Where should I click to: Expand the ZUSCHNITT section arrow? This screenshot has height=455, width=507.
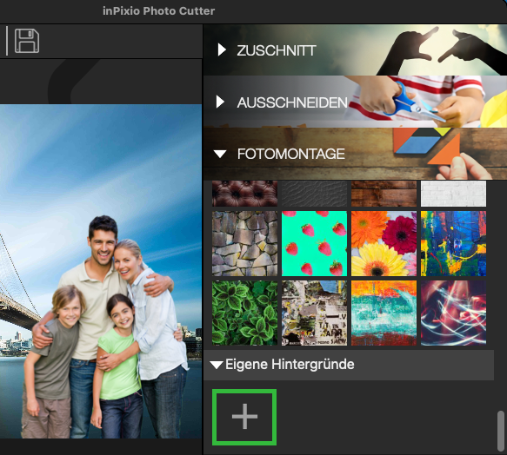(x=222, y=50)
